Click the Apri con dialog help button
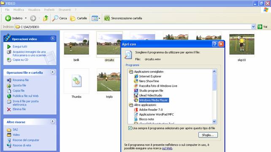 click(x=215, y=44)
